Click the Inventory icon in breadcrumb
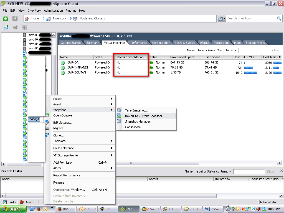This screenshot has width=284, height=213. tap(48, 19)
